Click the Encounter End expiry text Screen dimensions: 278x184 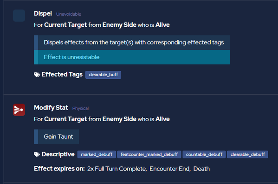click(170, 169)
